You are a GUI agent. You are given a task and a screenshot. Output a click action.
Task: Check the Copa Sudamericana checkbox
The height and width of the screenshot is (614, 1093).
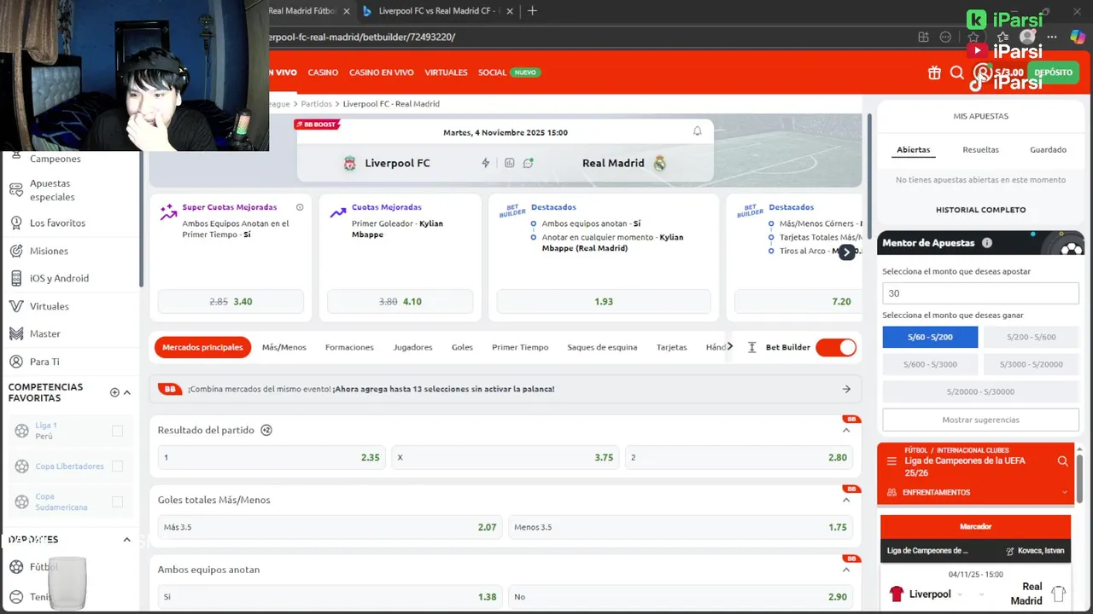(x=118, y=501)
